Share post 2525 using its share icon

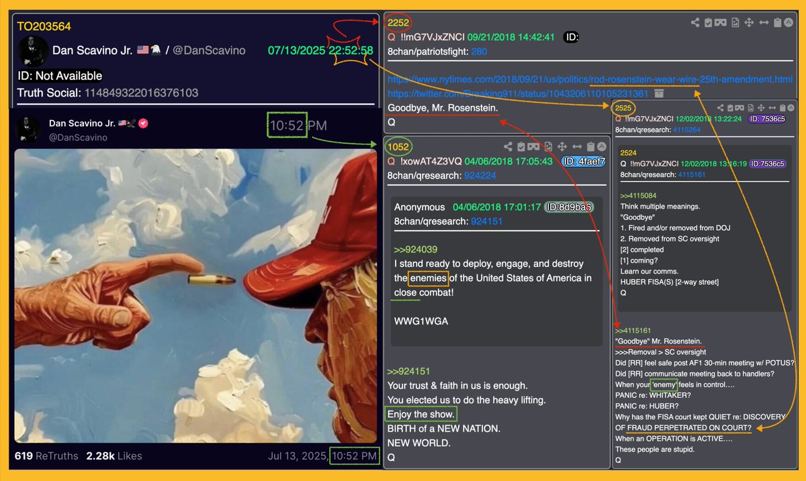coord(721,108)
